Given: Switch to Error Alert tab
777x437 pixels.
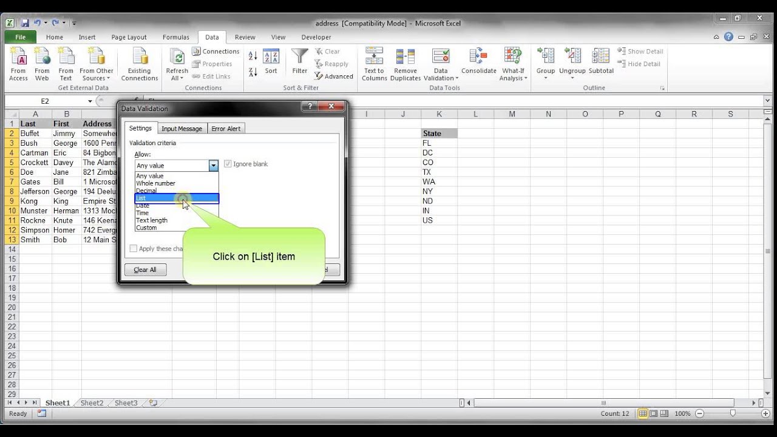Looking at the screenshot, I should (x=226, y=129).
